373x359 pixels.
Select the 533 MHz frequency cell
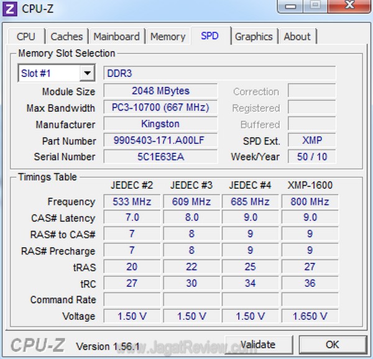pyautogui.click(x=132, y=201)
